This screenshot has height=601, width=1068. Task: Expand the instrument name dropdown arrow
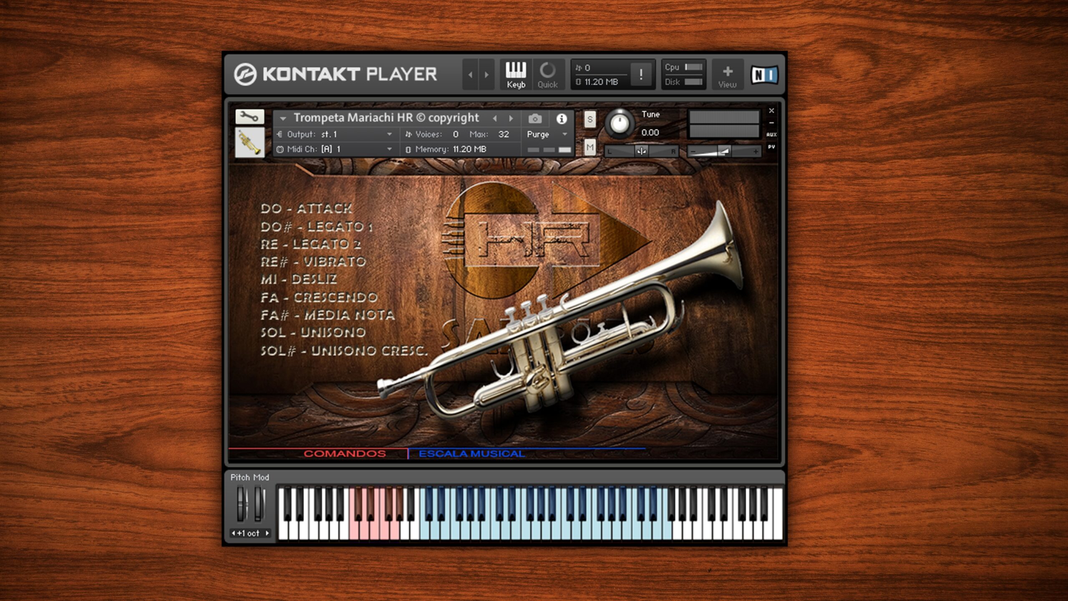coord(283,119)
